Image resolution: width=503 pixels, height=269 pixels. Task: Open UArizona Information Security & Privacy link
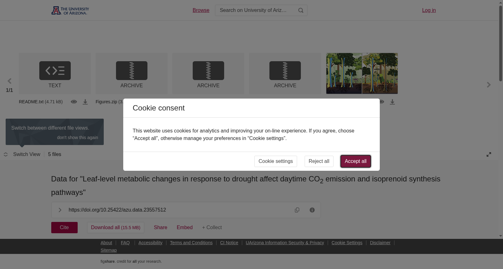tap(285, 243)
